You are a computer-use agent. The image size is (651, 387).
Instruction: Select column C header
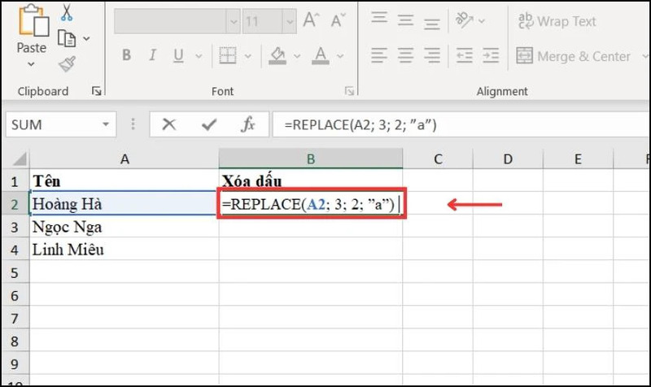(438, 159)
